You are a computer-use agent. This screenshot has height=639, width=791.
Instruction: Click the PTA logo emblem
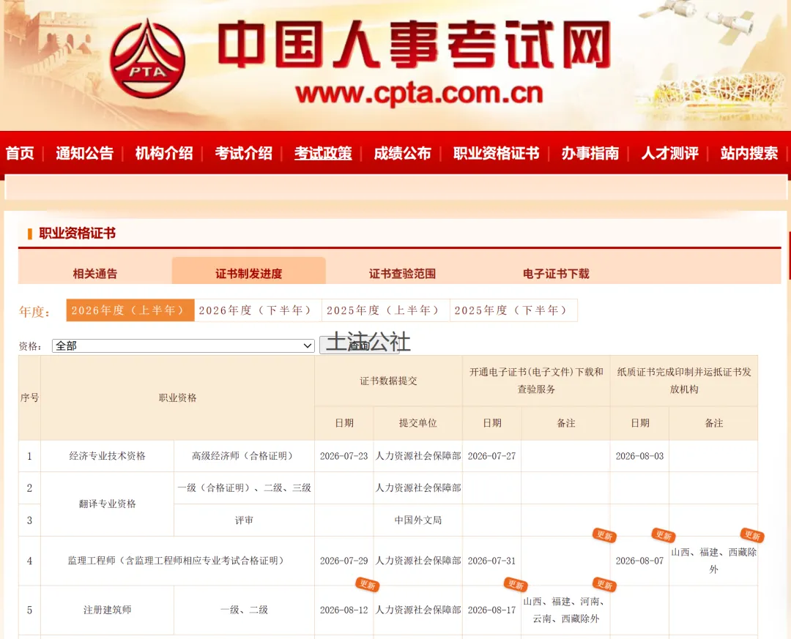[x=146, y=59]
